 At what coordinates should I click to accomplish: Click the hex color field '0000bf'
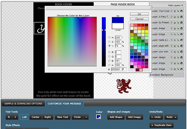coord(116,69)
